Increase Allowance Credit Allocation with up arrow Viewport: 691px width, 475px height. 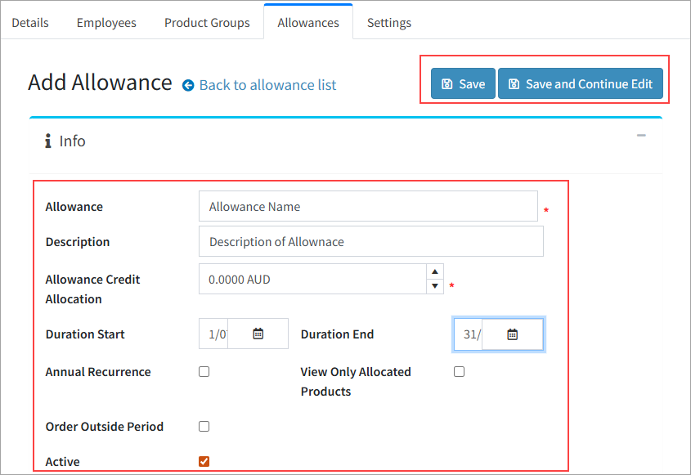[x=434, y=271]
